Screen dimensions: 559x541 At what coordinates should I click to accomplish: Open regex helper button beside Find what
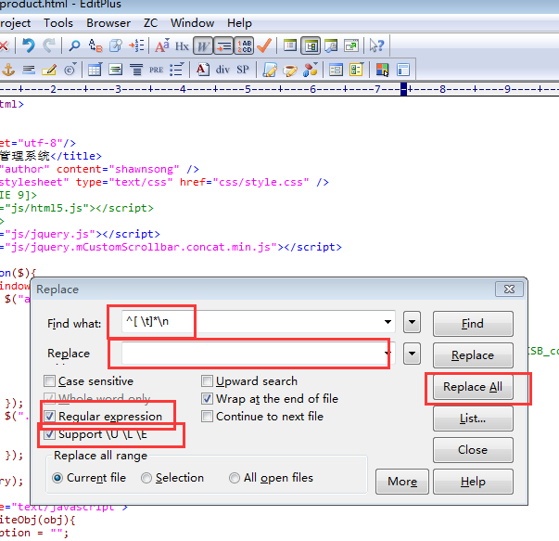[412, 322]
